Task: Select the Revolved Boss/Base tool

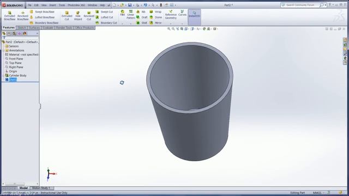Action: pos(23,16)
